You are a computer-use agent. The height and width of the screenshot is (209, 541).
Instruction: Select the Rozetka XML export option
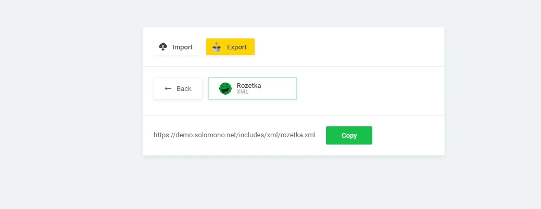[253, 88]
